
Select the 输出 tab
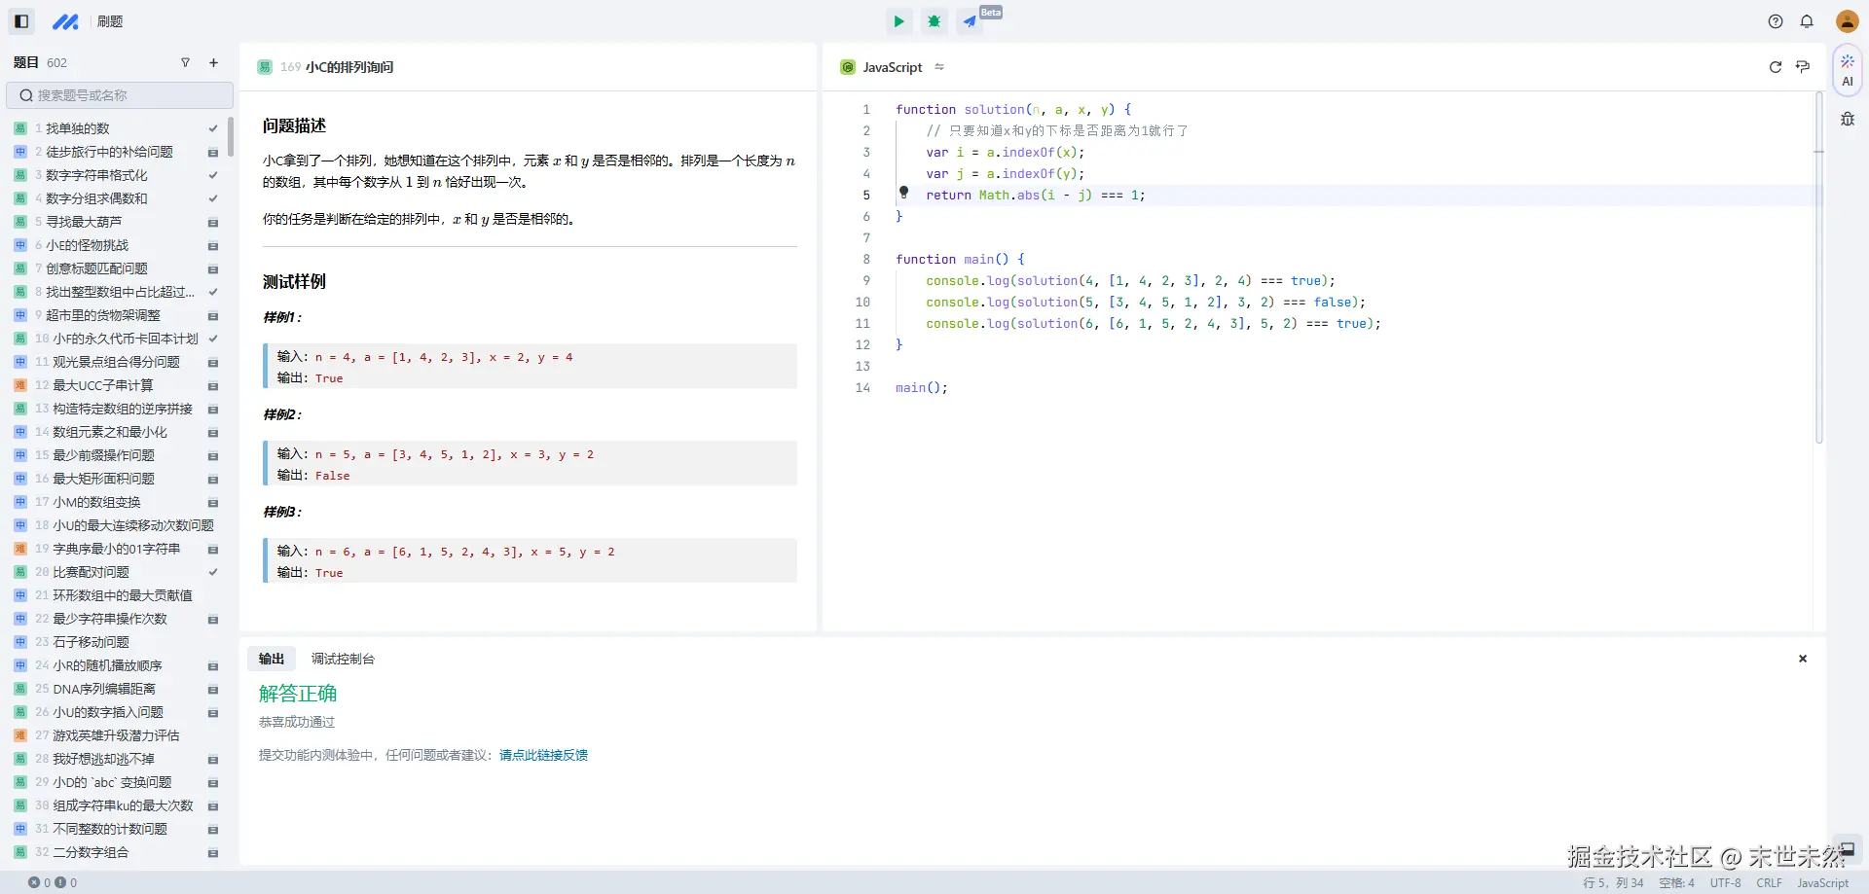271,659
